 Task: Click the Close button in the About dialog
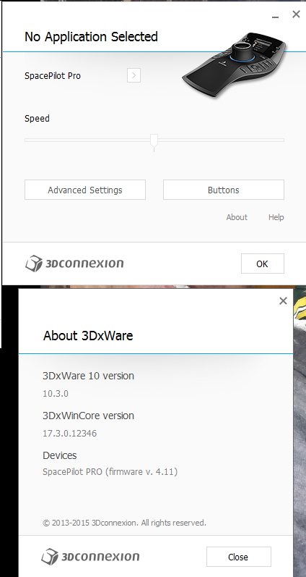click(237, 557)
